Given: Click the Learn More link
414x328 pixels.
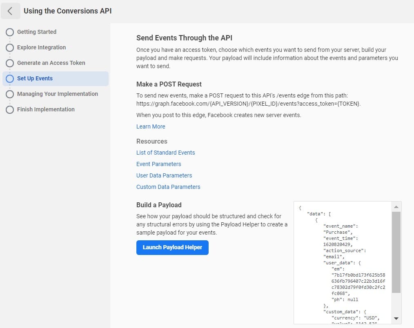Looking at the screenshot, I should point(151,126).
